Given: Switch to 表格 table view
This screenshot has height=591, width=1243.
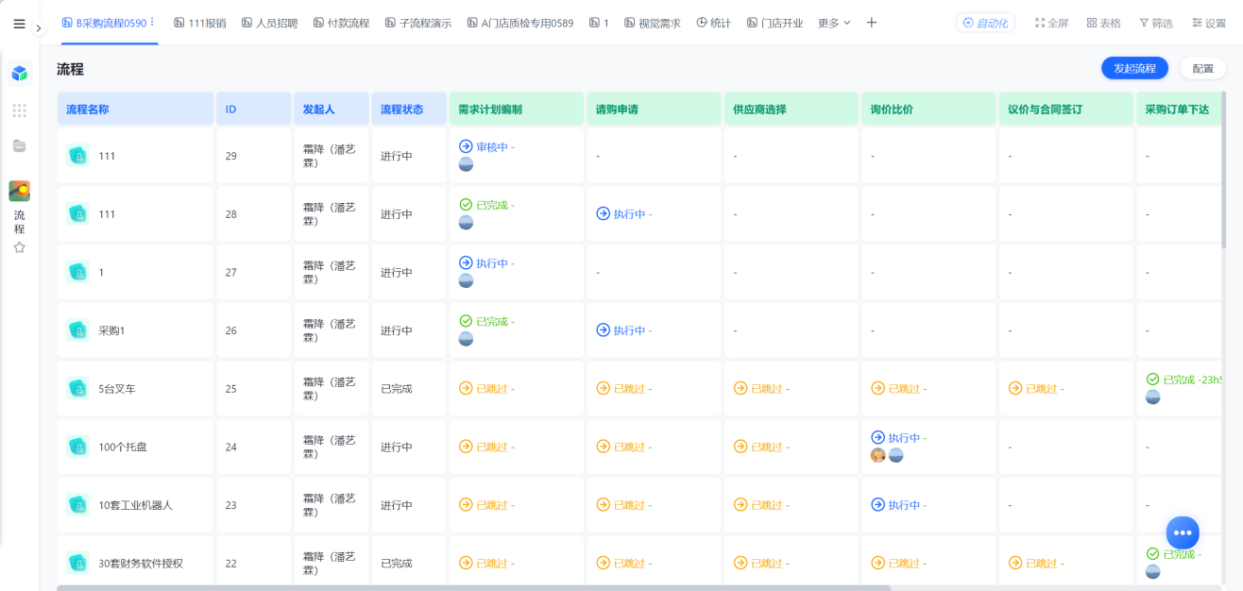Looking at the screenshot, I should 1103,23.
